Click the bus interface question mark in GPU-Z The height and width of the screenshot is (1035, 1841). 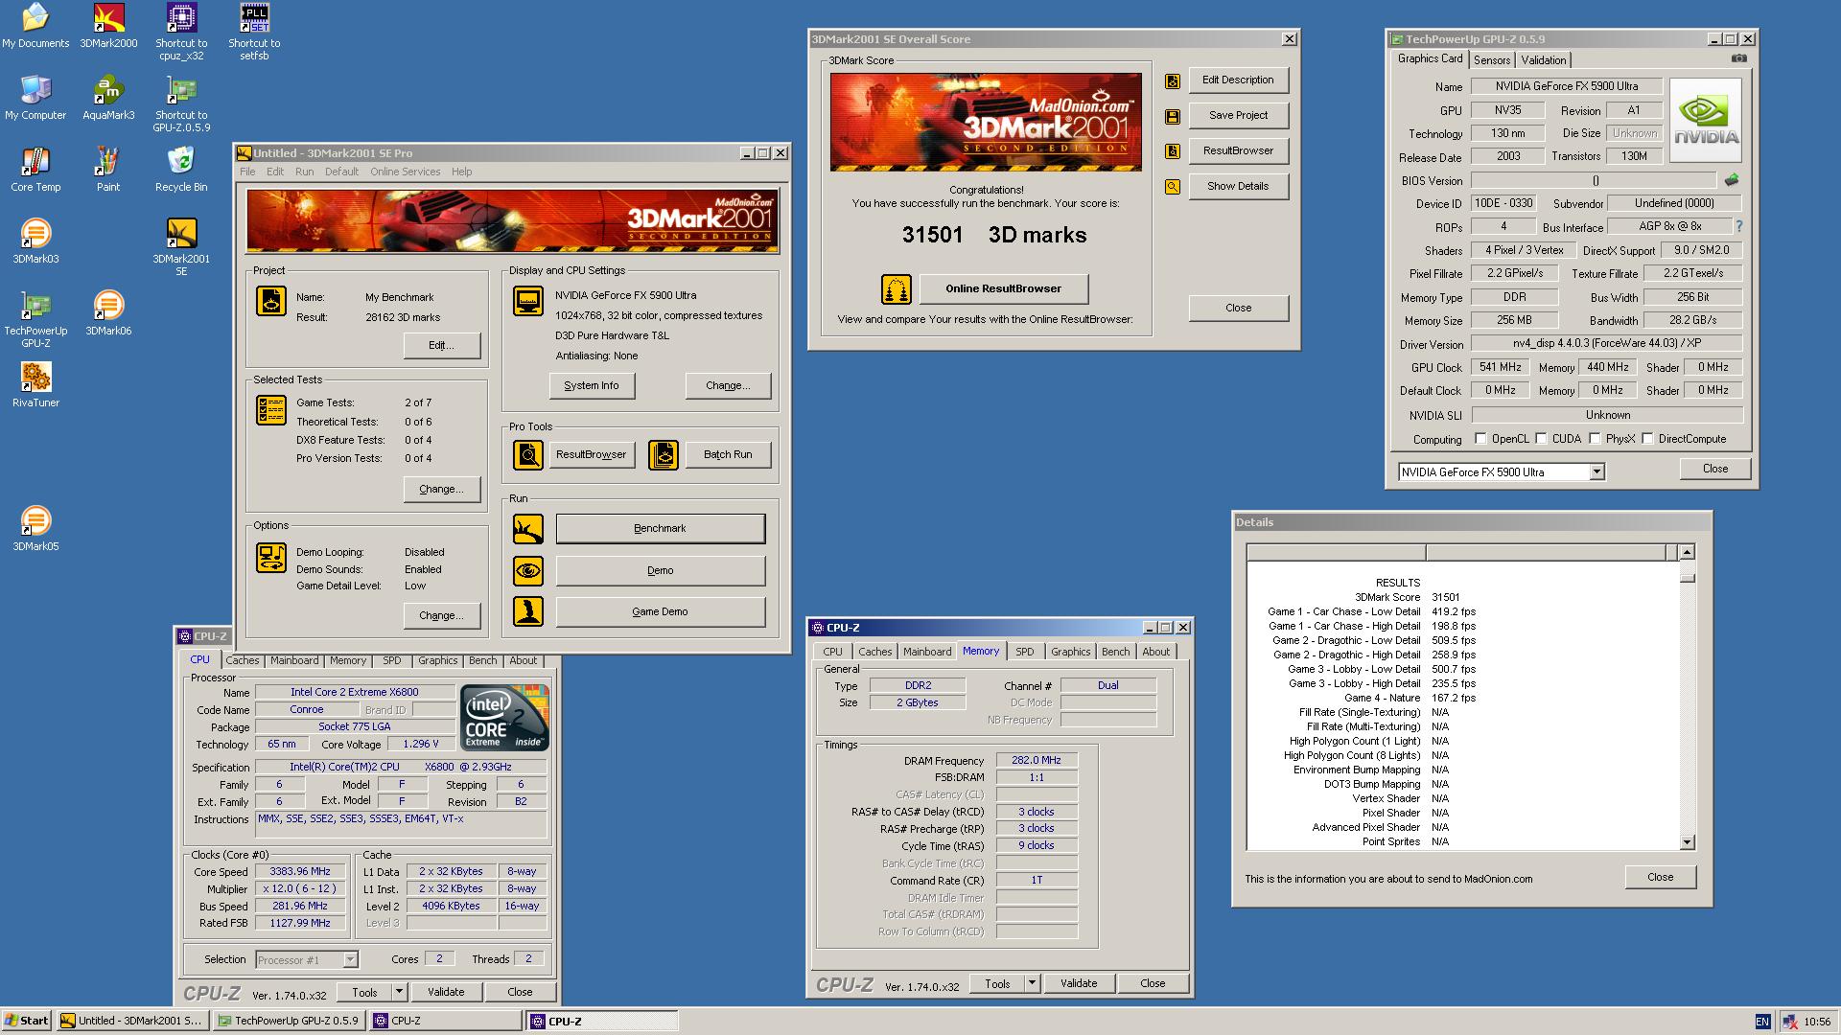[x=1738, y=226]
